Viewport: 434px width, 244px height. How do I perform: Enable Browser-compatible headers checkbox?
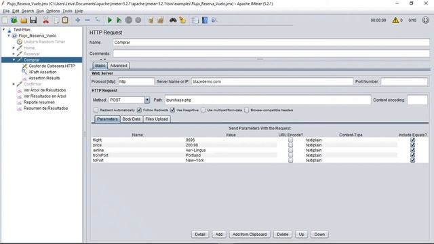click(247, 110)
